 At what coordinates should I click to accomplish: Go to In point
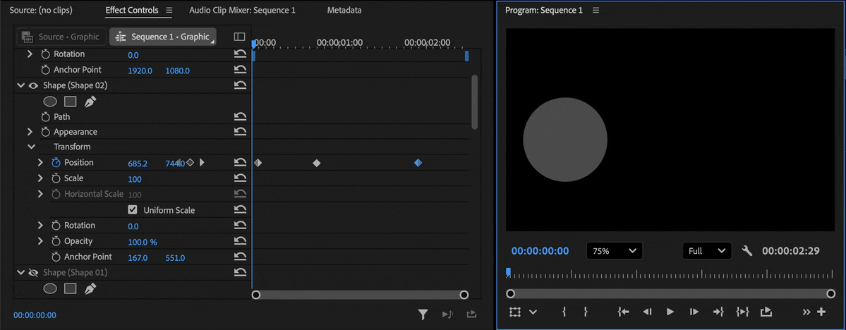(624, 312)
